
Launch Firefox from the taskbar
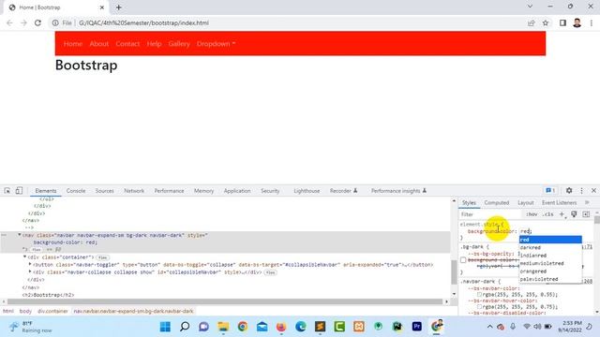tap(281, 327)
